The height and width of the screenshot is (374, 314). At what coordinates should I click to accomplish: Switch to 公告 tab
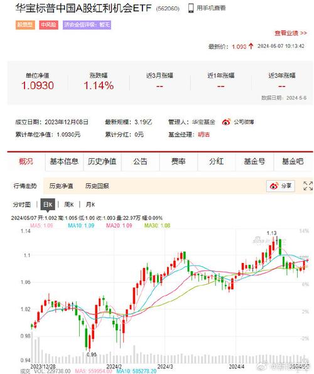coord(140,161)
